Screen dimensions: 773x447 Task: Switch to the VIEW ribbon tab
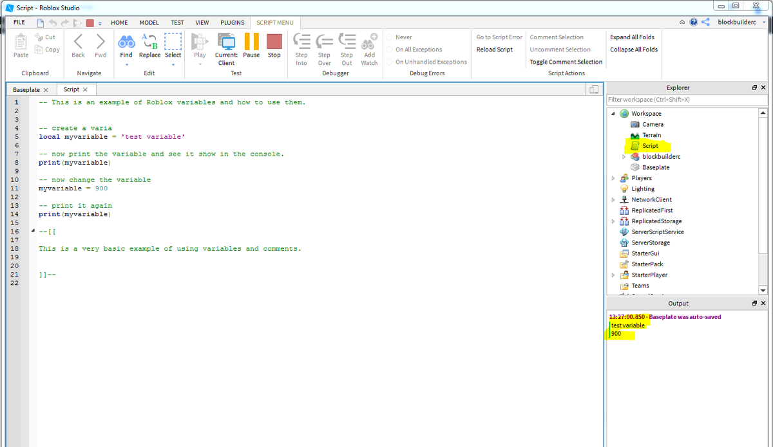(202, 22)
